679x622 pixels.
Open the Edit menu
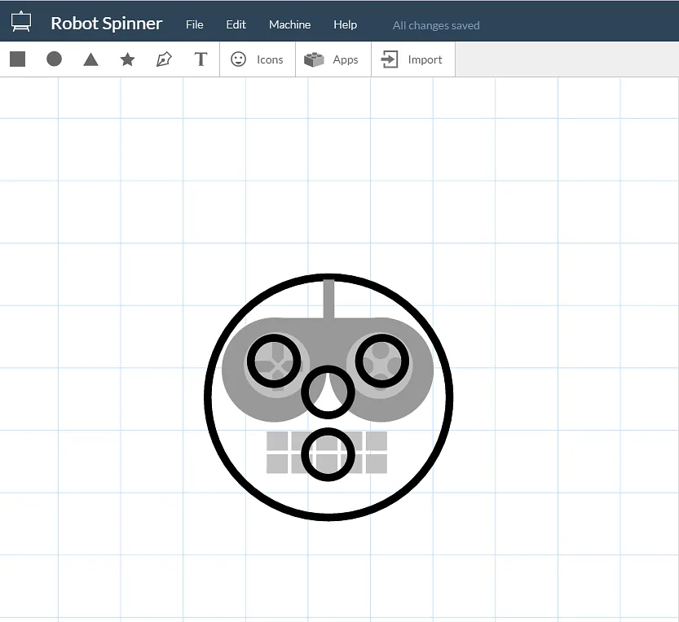236,24
